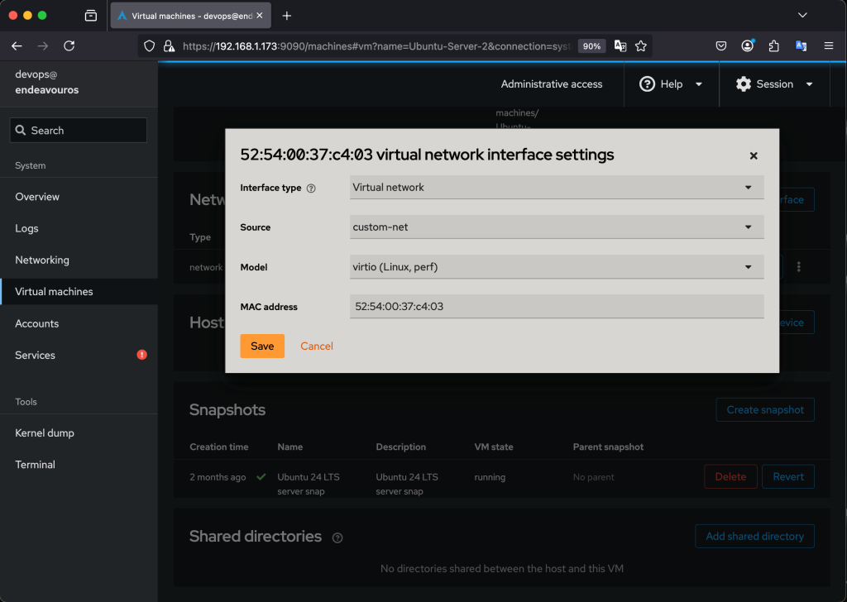This screenshot has width=847, height=602.
Task: Open Terminal from the Tools section
Action: (36, 465)
